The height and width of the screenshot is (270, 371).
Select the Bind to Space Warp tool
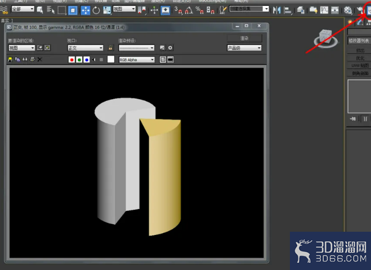pyautogui.click(x=4, y=10)
